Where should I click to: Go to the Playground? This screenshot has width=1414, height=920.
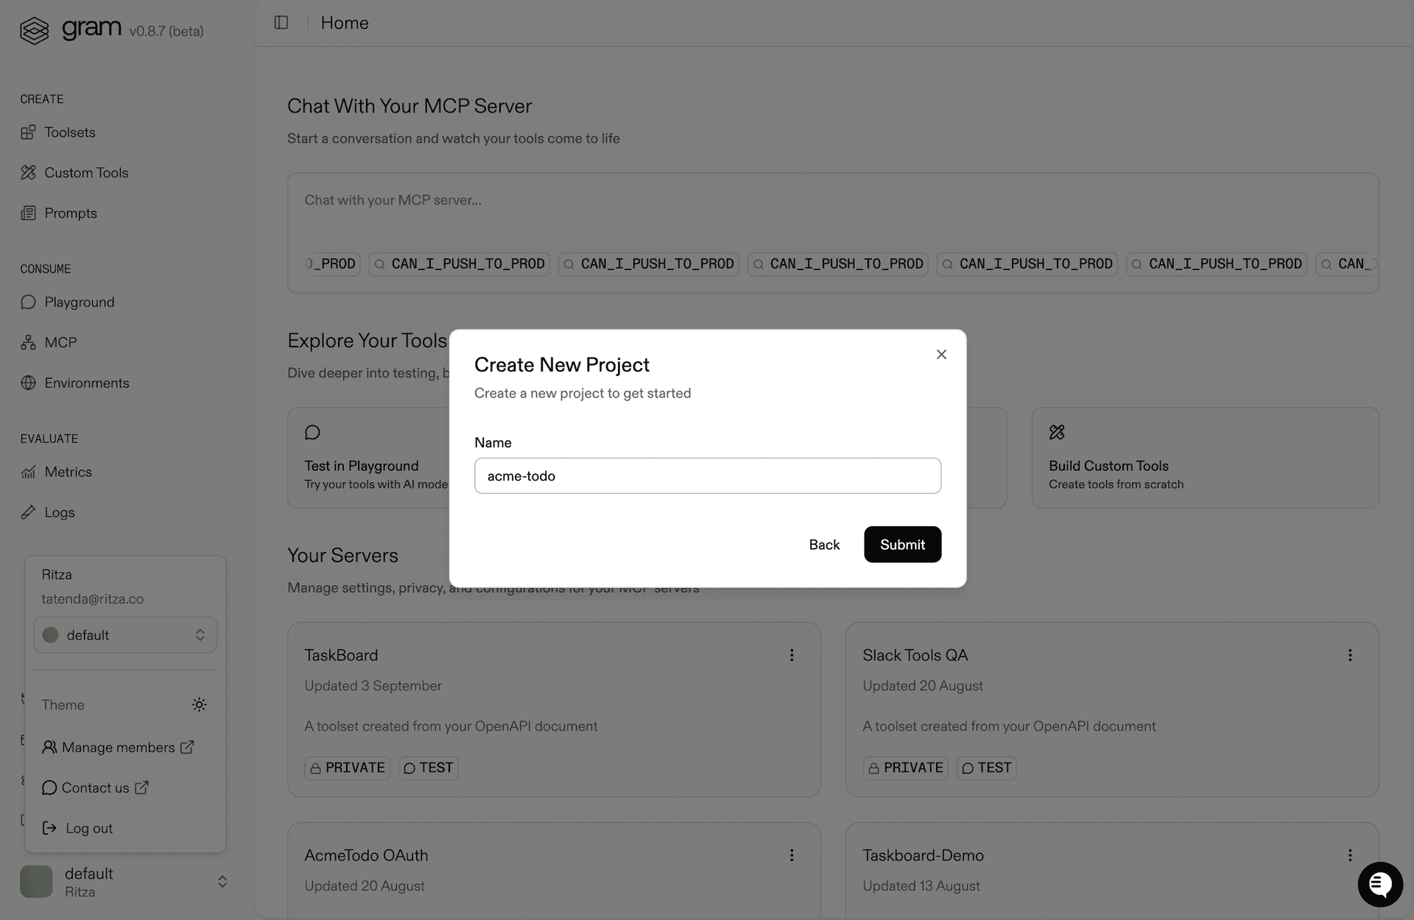[79, 302]
